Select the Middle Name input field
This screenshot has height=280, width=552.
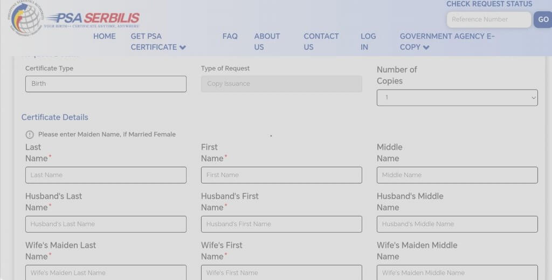click(457, 175)
